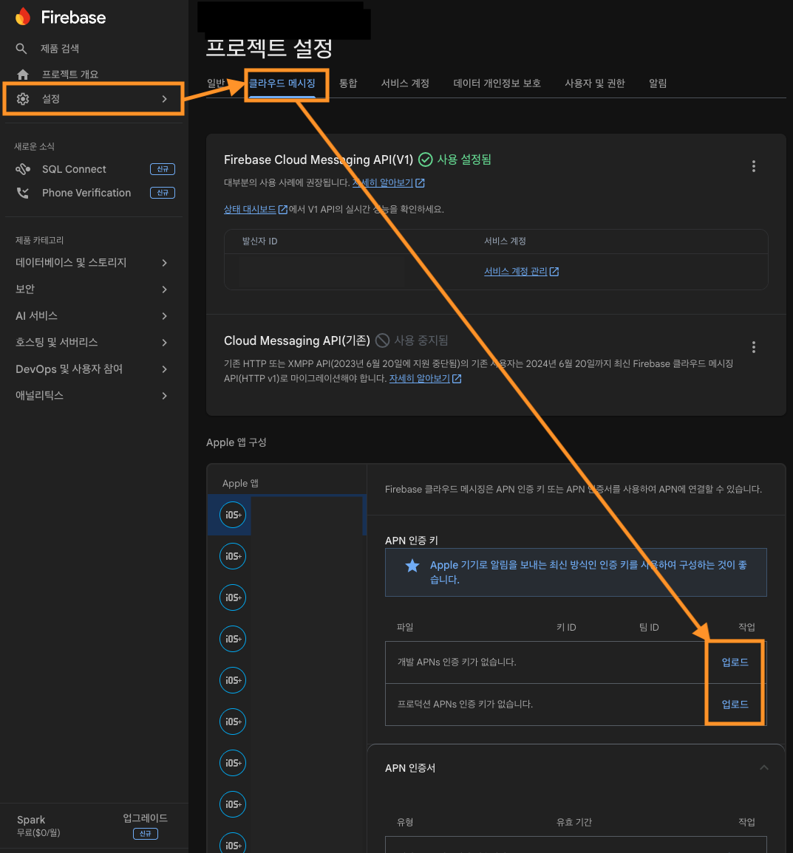Click 신규 badge next to SQL Connect
The height and width of the screenshot is (853, 793).
click(x=162, y=169)
